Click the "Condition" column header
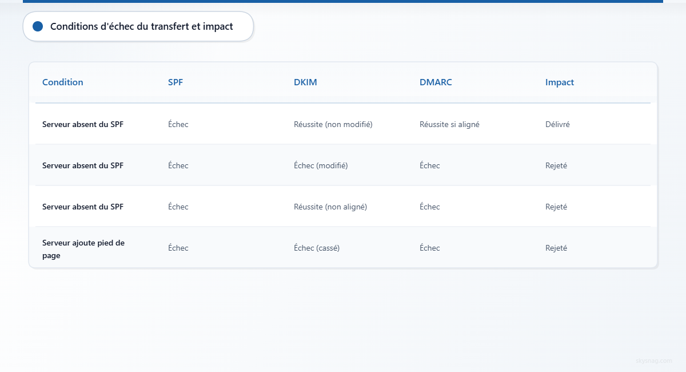 click(x=63, y=82)
